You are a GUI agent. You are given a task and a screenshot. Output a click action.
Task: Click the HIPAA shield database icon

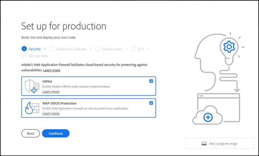click(31, 86)
